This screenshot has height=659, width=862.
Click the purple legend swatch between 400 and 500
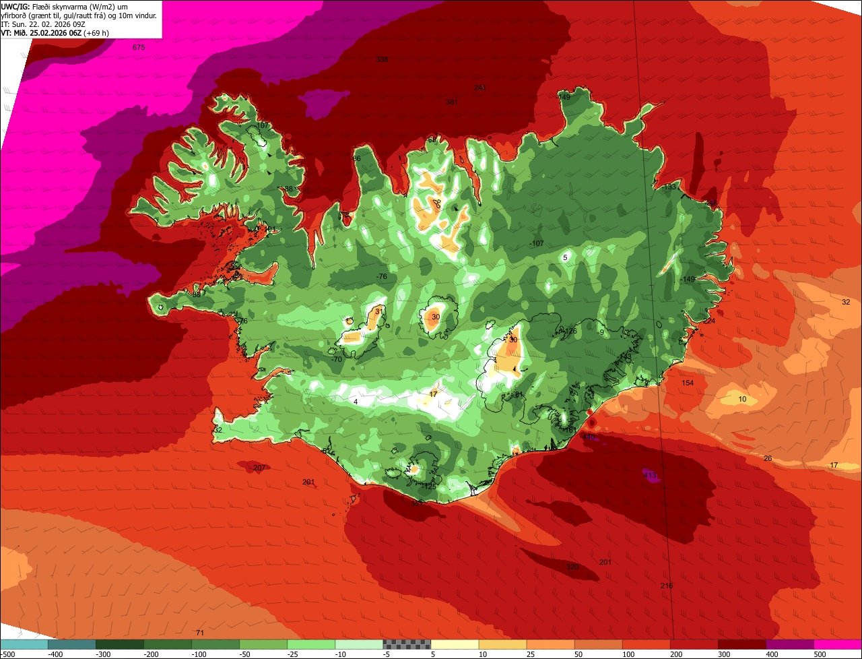point(789,644)
